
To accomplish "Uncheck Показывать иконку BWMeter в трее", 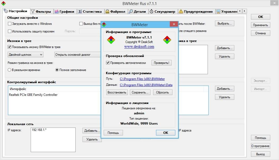I will (x=10, y=47).
